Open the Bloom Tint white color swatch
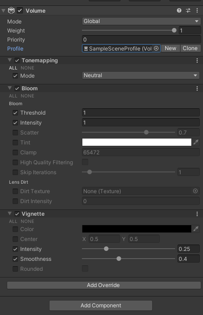 click(137, 142)
